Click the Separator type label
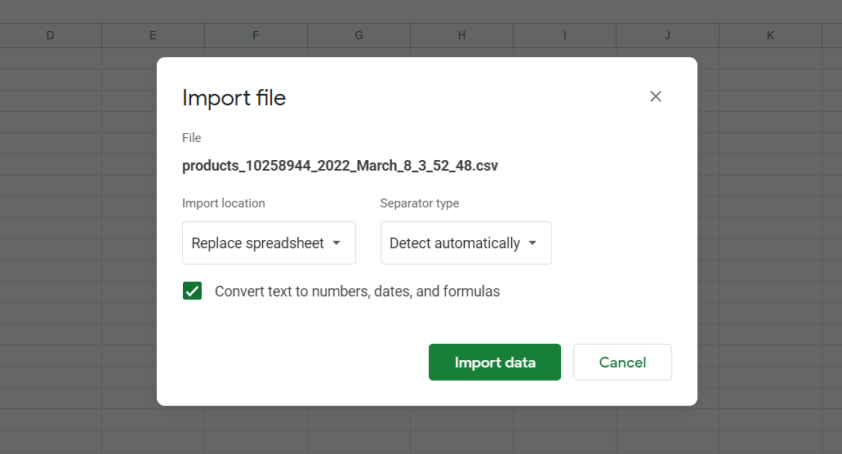The height and width of the screenshot is (454, 842). [x=420, y=203]
